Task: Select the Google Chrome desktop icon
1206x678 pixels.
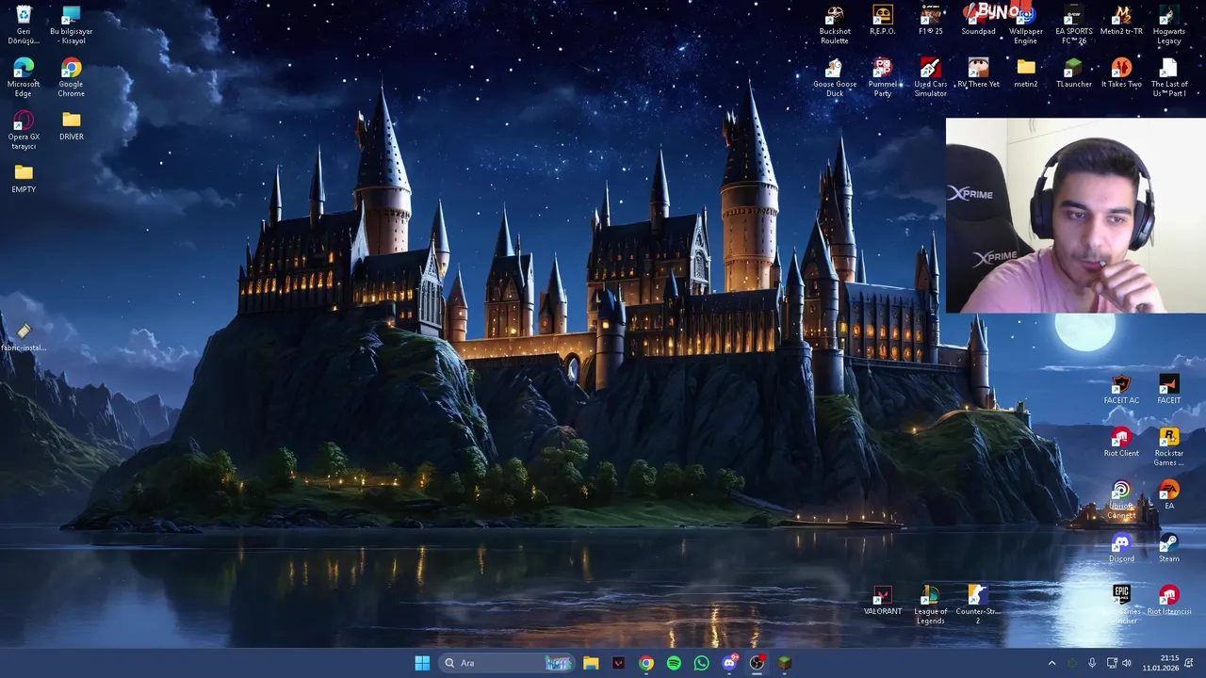Action: (71, 77)
